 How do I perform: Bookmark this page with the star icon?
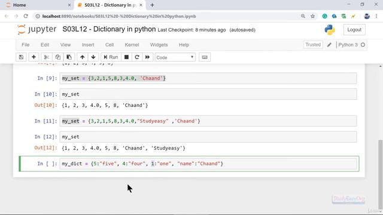(x=312, y=16)
